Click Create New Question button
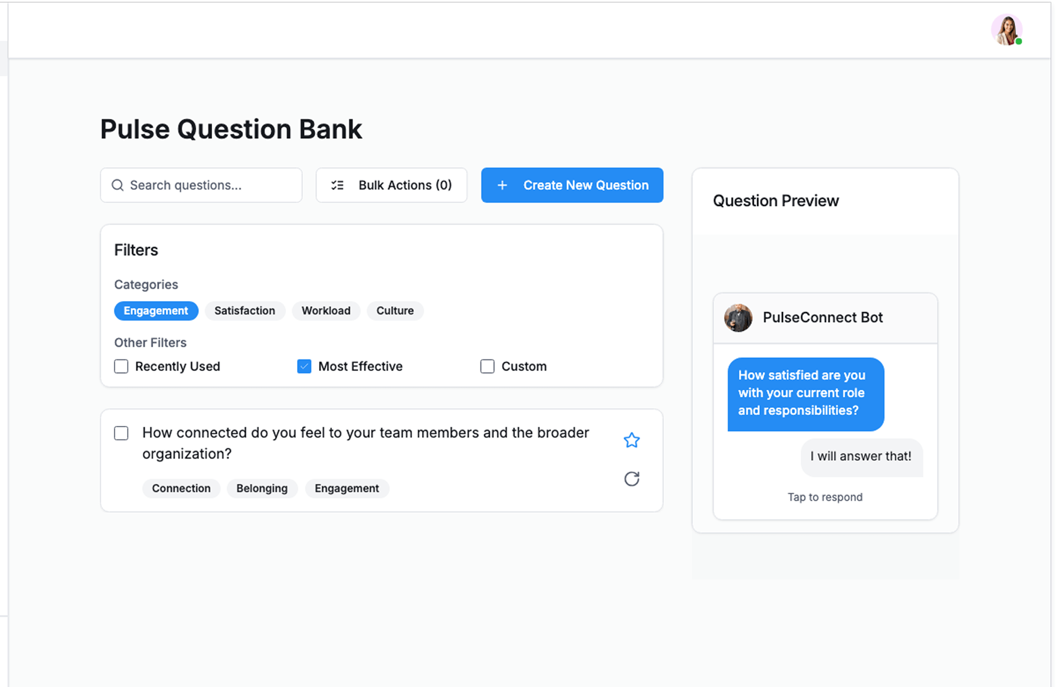This screenshot has height=687, width=1058. pyautogui.click(x=572, y=186)
